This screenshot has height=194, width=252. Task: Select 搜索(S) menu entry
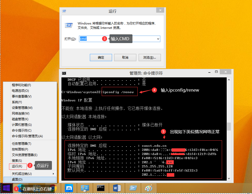30,161
